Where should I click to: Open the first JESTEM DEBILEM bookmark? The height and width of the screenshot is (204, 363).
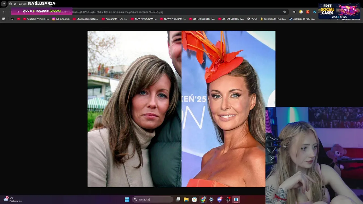(x=202, y=19)
